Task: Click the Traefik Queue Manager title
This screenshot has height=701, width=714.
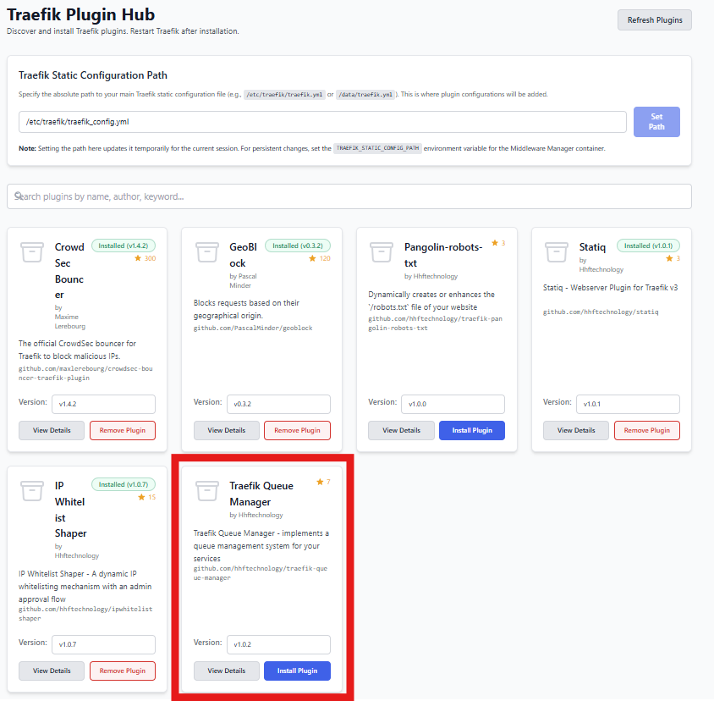Action: 261,494
